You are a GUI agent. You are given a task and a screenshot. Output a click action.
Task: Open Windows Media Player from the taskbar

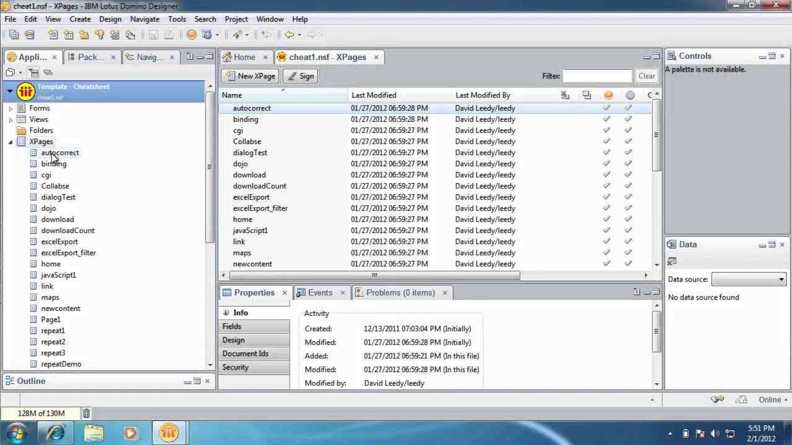[131, 433]
